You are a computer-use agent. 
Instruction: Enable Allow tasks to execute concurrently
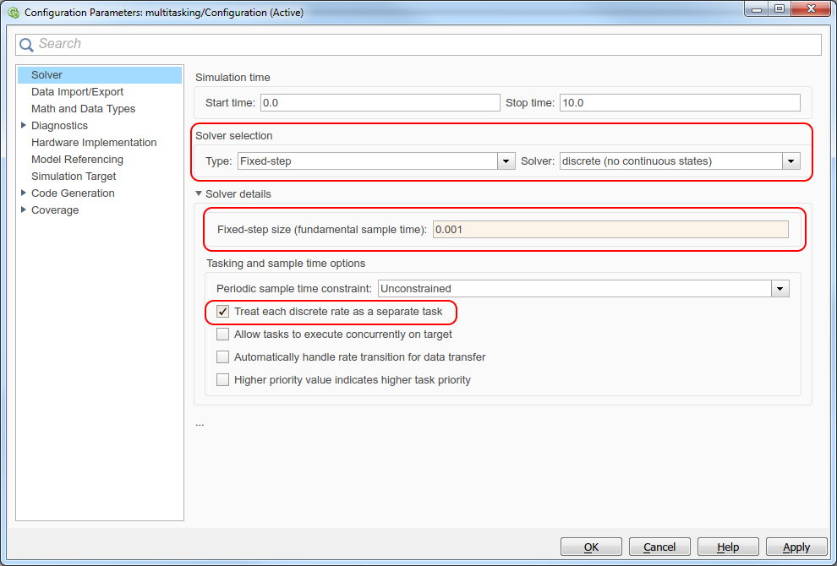point(222,335)
